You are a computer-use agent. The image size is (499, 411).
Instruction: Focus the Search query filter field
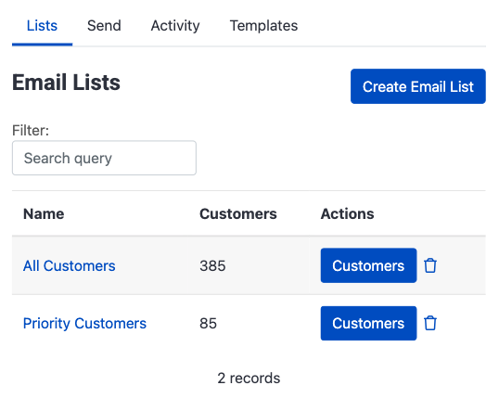[104, 158]
